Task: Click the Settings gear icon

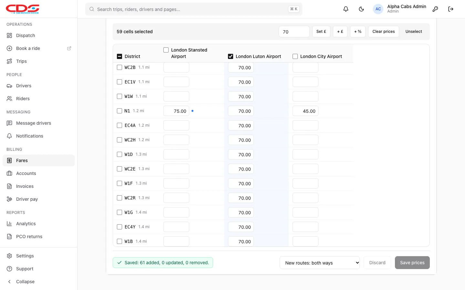Action: coord(9,256)
